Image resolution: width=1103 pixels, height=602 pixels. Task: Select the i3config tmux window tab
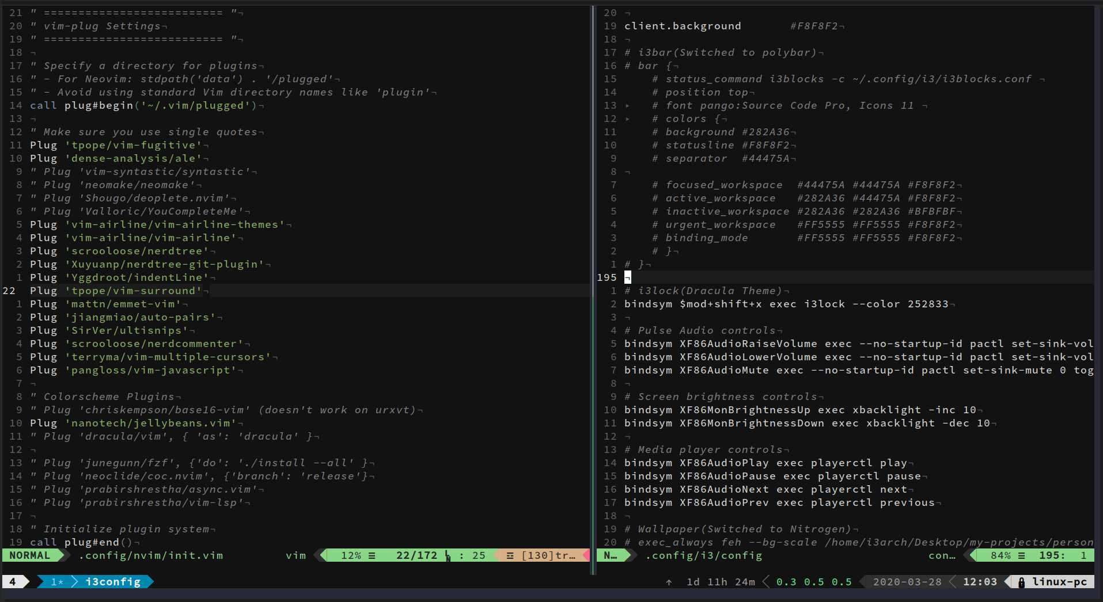pyautogui.click(x=113, y=582)
